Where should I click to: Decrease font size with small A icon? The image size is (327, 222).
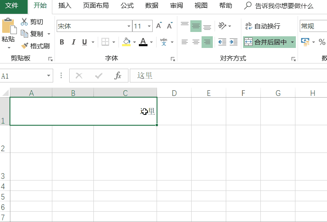tap(170, 25)
